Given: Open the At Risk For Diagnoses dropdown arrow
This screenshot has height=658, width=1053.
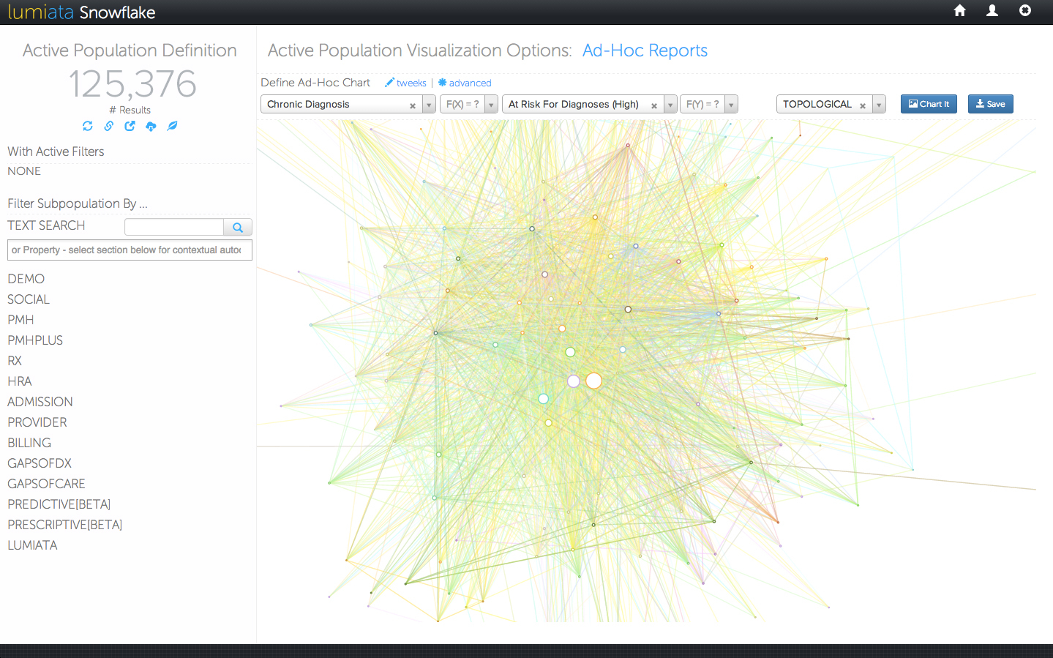Looking at the screenshot, I should click(x=670, y=105).
